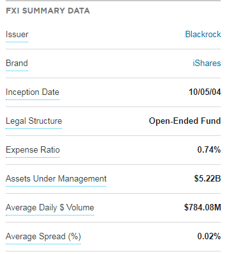Click the Average Spread (%) label
236x254 pixels.
click(43, 237)
